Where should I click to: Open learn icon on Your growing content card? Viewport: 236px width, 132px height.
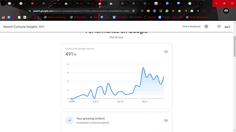166,121
